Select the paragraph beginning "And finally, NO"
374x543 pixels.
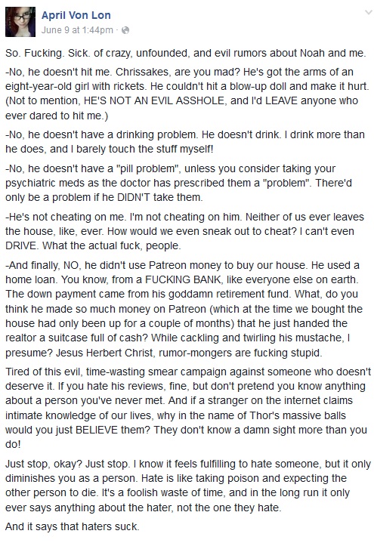[x=184, y=309]
